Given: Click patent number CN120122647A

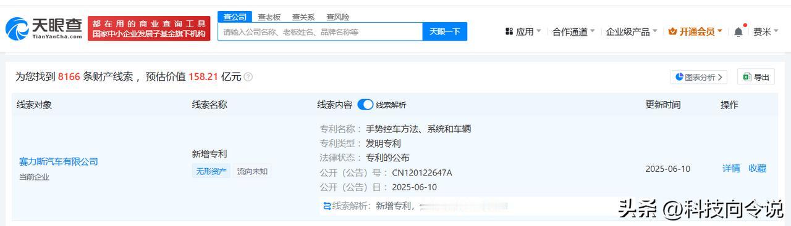Looking at the screenshot, I should click(422, 172).
